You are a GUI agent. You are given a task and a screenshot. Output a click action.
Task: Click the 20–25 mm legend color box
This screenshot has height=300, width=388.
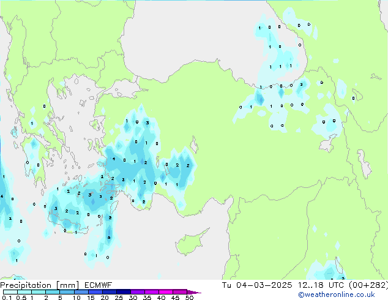[109, 292]
